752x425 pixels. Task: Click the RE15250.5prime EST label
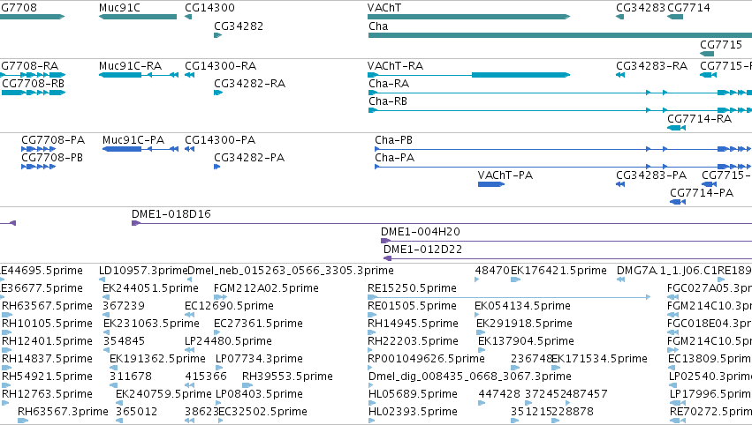412,288
